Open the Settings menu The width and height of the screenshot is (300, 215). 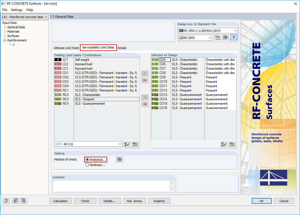click(x=16, y=10)
